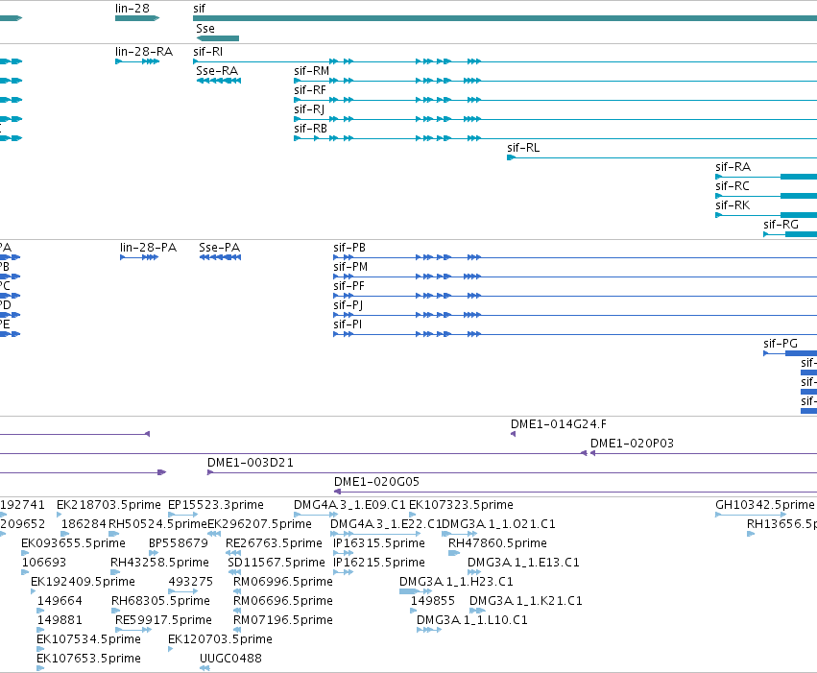Click BAC clone DME1-003D21
This screenshot has width=817, height=673.
(251, 463)
